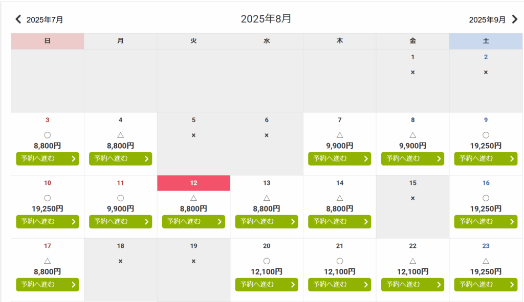This screenshot has height=302, width=524.
Task: Go to previous month using left chevron
Action: (x=18, y=19)
